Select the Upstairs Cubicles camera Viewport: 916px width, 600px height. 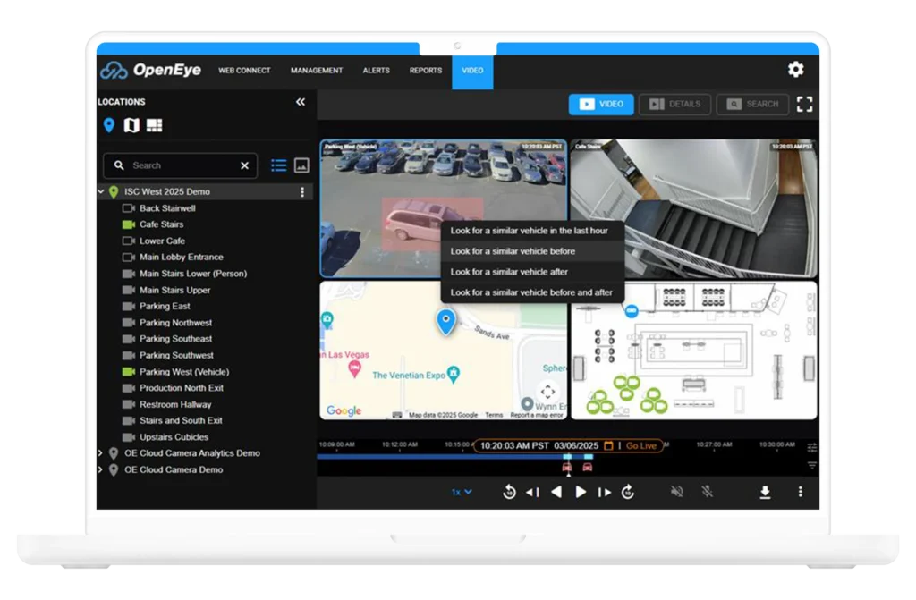pyautogui.click(x=174, y=437)
